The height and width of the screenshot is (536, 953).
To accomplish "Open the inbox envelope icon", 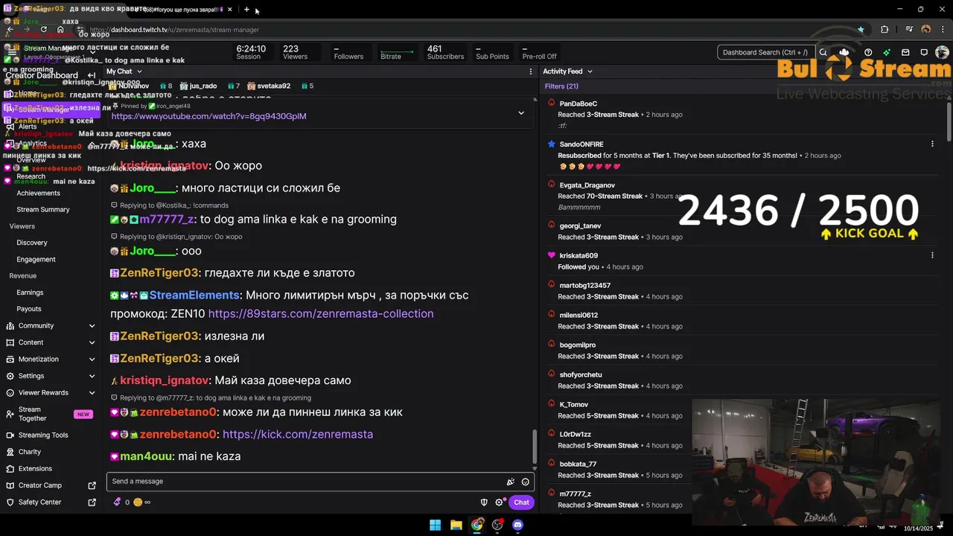I will pos(905,52).
